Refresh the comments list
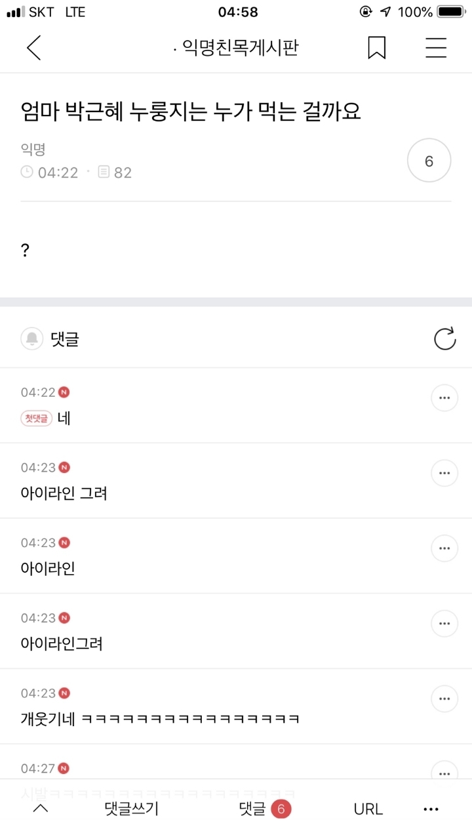Image resolution: width=472 pixels, height=839 pixels. pos(444,339)
